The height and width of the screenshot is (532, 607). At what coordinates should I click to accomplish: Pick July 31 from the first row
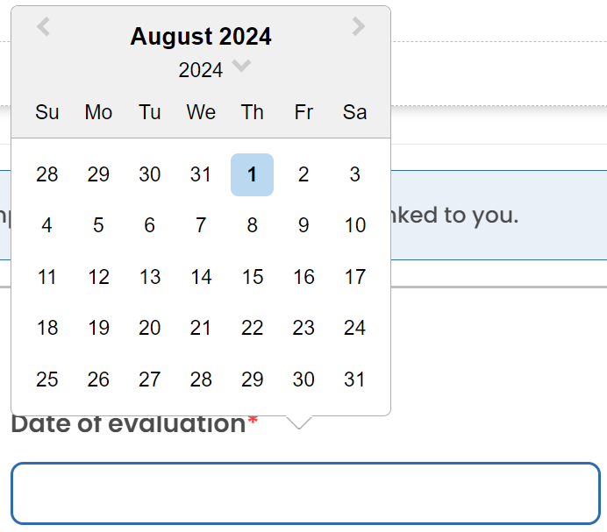pyautogui.click(x=201, y=174)
